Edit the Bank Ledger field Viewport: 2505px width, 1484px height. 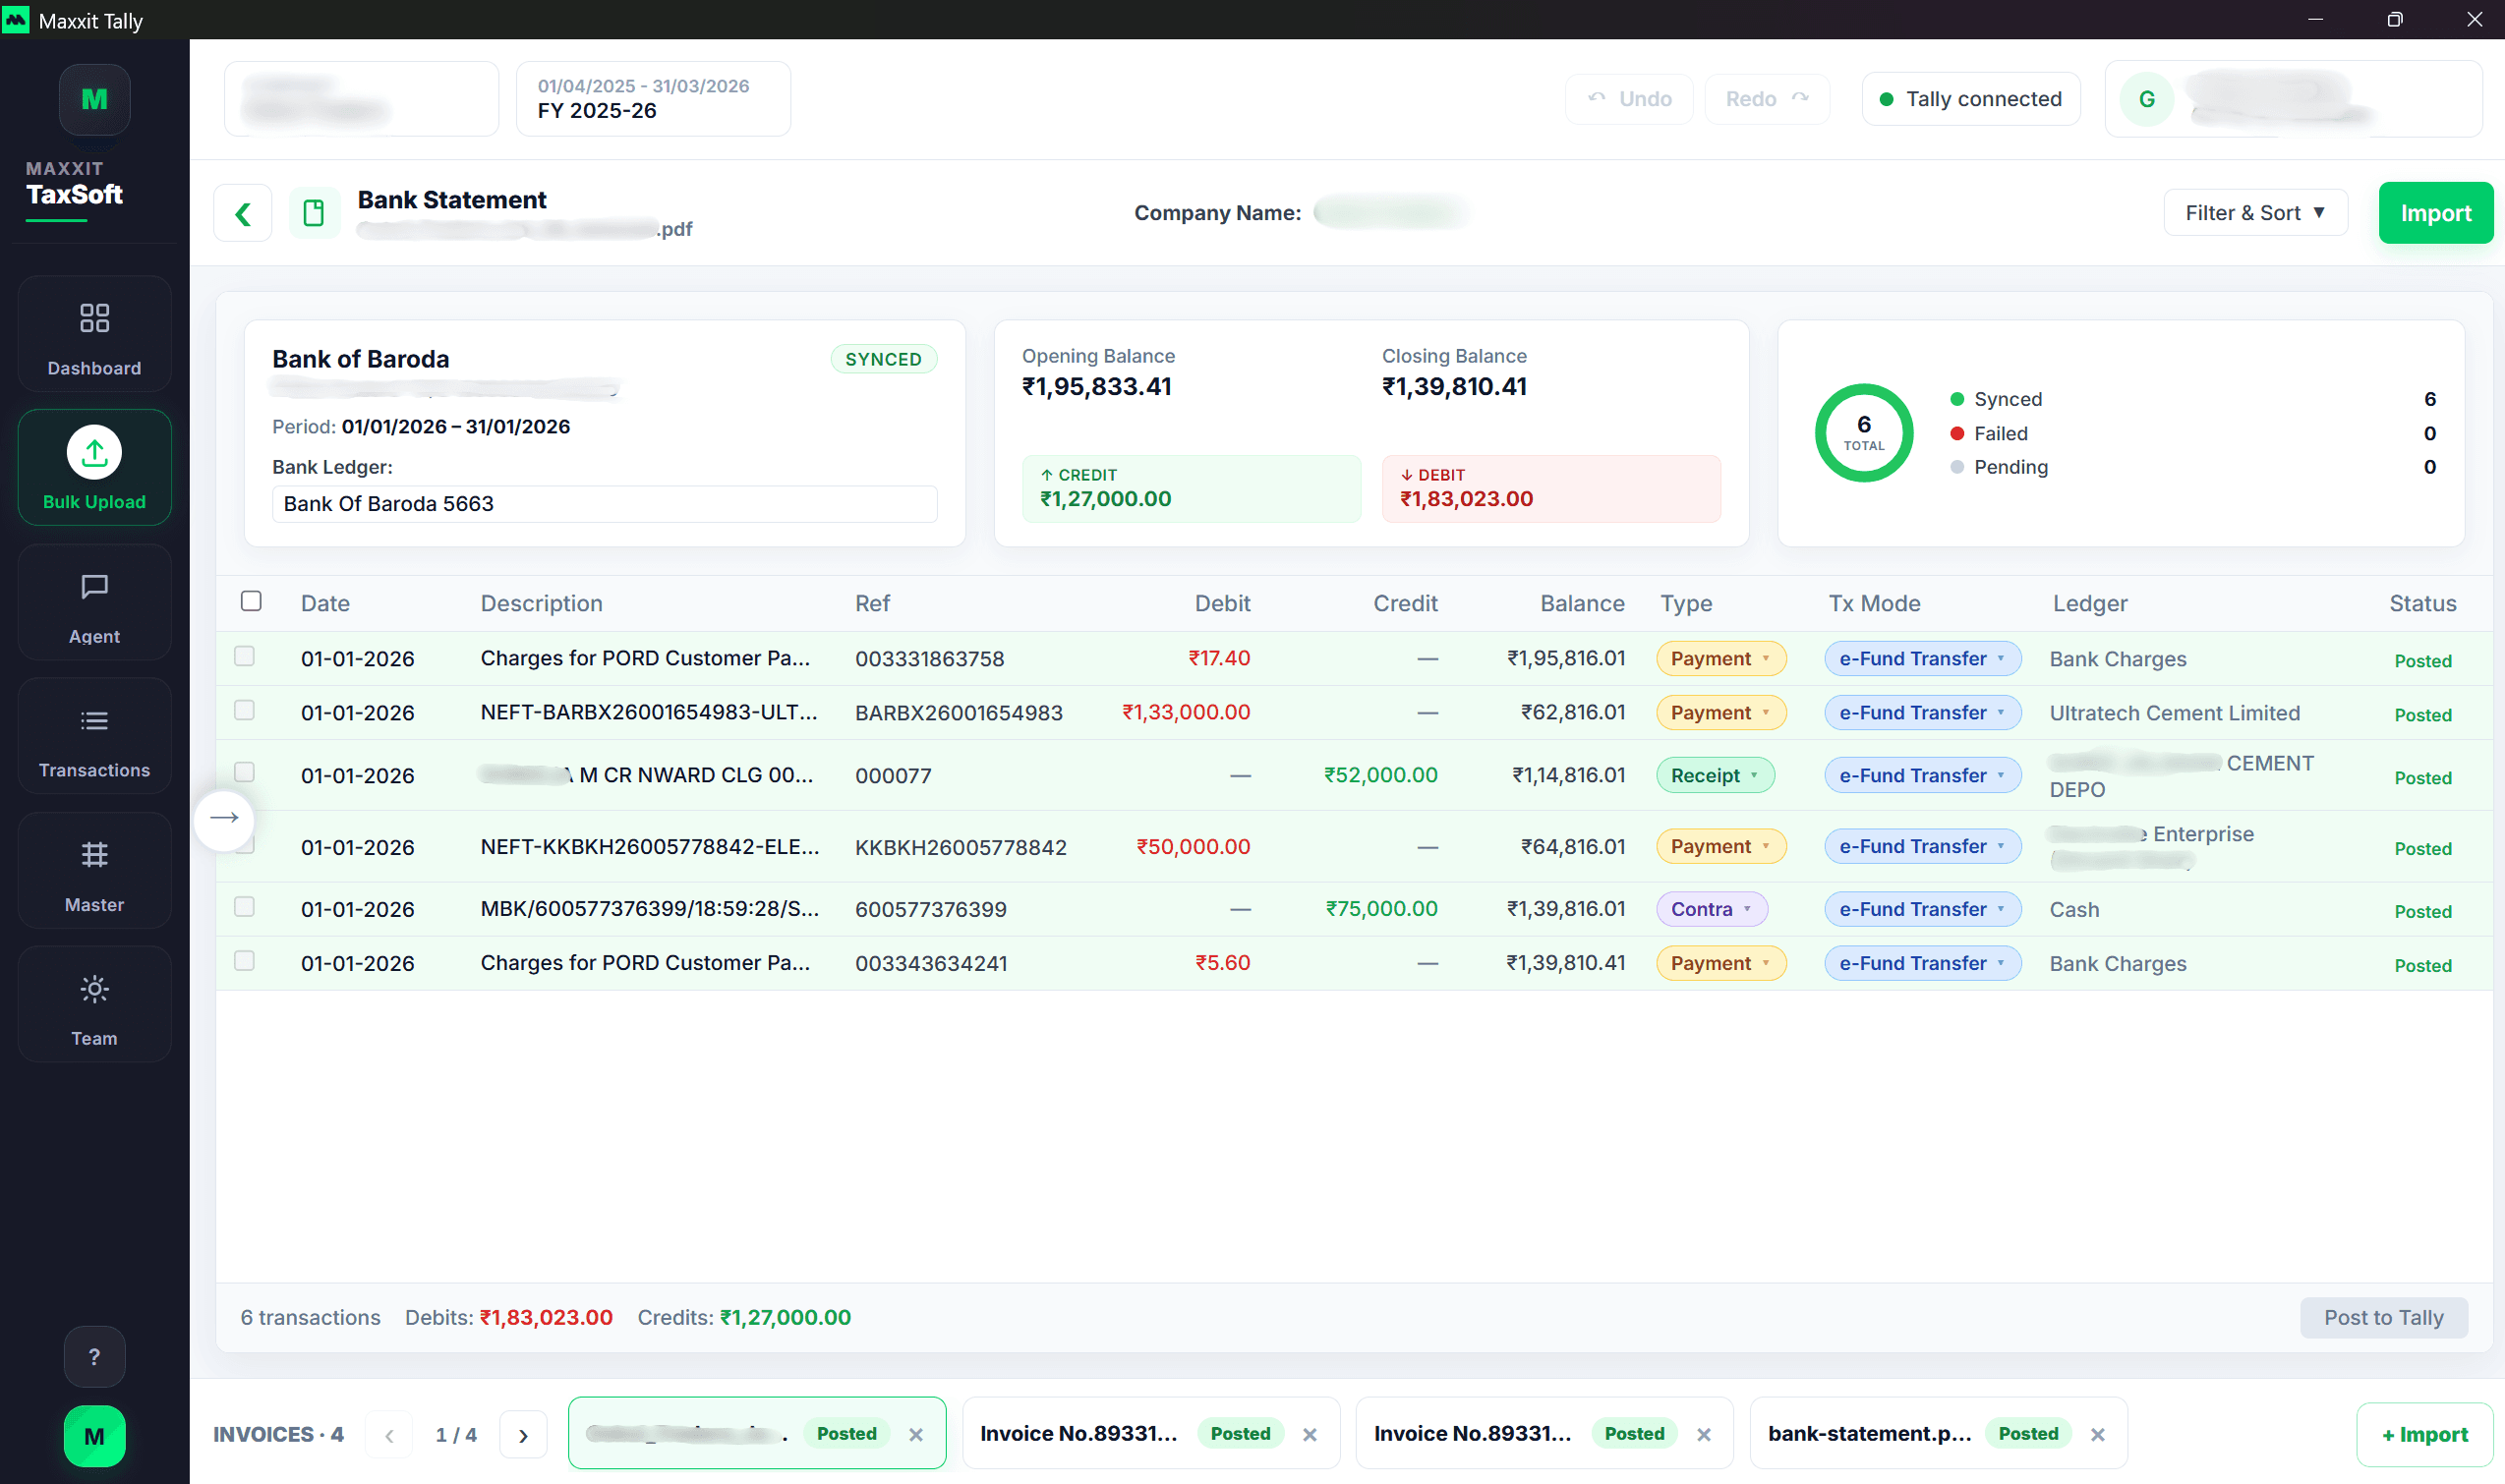(605, 504)
